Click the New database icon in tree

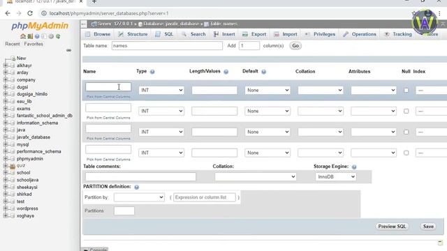[13, 59]
